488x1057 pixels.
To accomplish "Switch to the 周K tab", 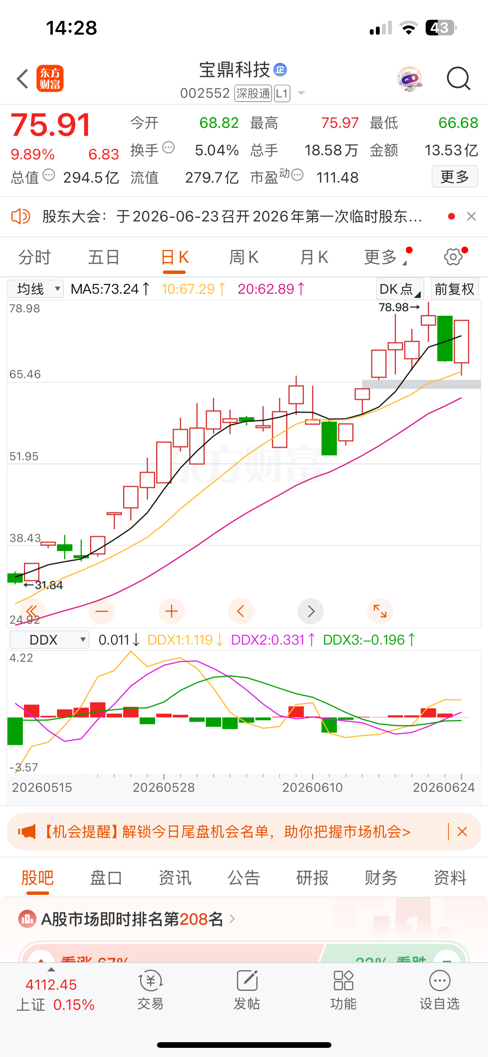I will 244,257.
